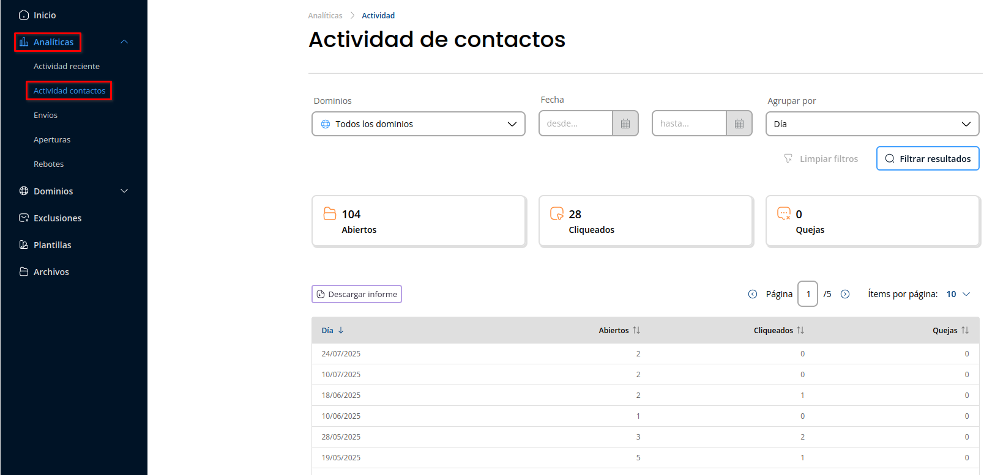
Task: Change ítems por página dropdown value
Action: coord(958,294)
